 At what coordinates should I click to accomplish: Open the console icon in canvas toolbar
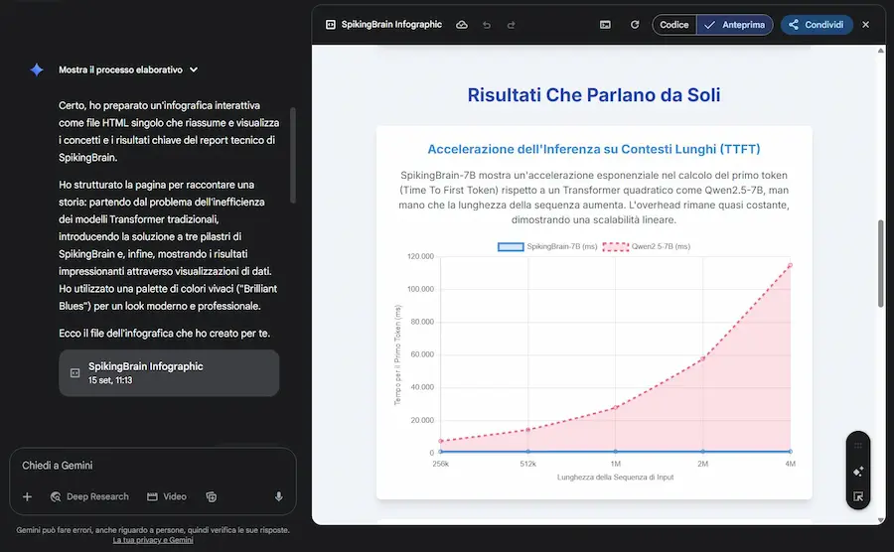click(x=605, y=25)
